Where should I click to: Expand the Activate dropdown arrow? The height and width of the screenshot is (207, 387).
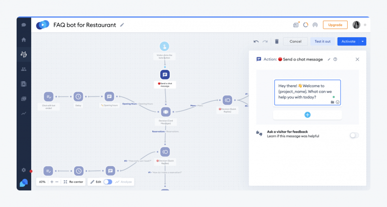pos(363,41)
